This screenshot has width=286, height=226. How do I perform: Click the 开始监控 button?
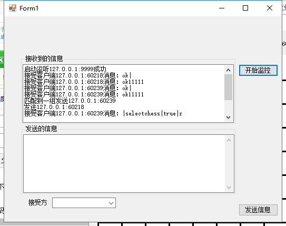[x=258, y=70]
